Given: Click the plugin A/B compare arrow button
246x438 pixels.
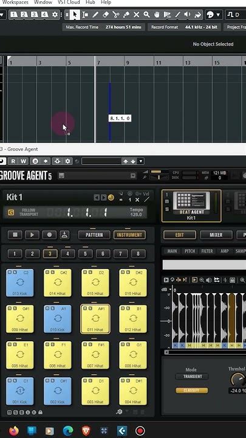Looking at the screenshot, I should 46,161.
